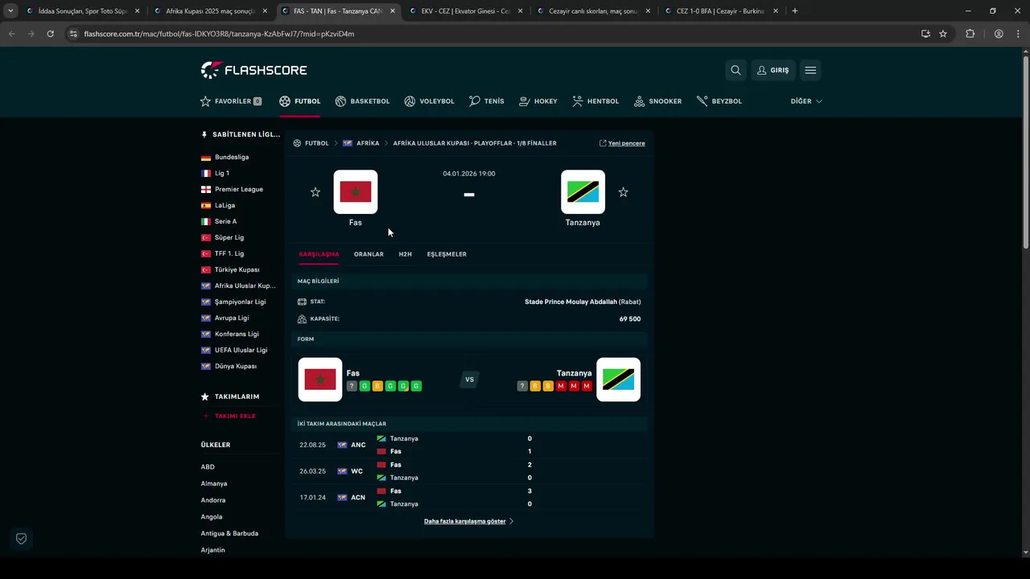
Task: Bookmark this page with the address bar star
Action: coord(943,34)
